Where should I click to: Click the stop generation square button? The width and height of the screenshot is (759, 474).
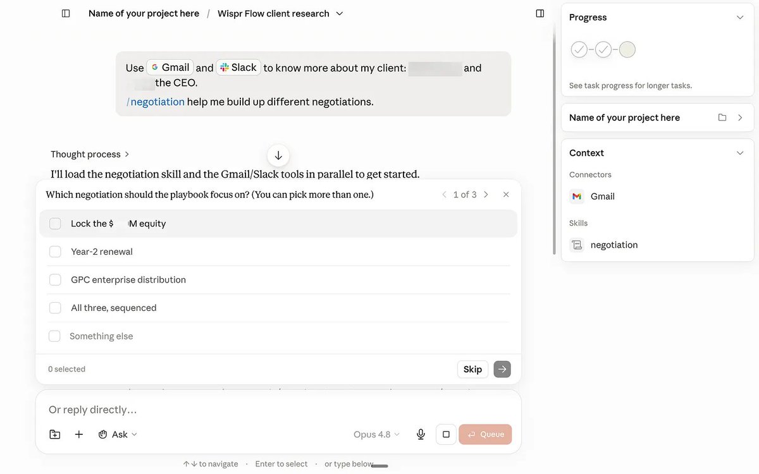click(x=446, y=434)
